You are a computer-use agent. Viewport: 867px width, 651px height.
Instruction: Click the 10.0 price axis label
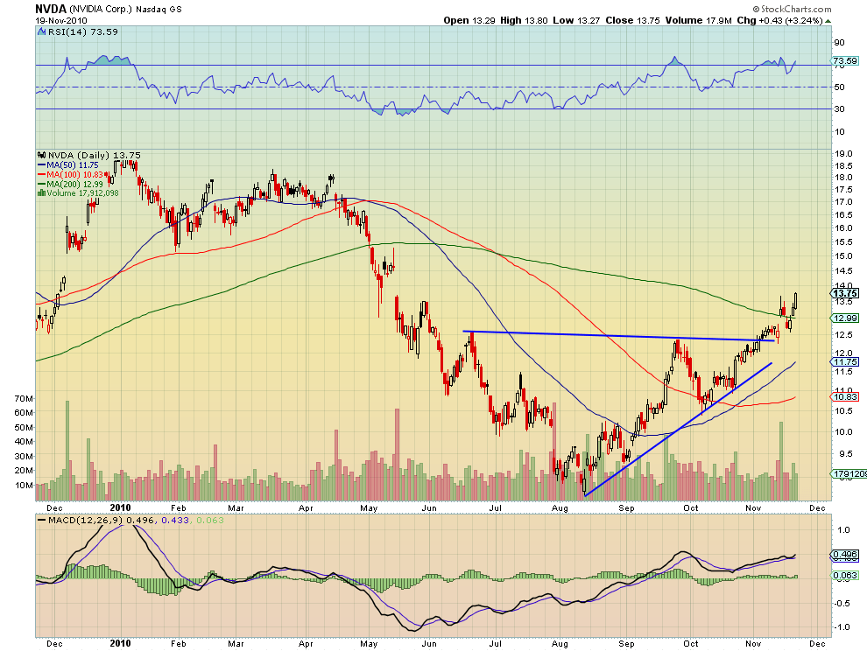tap(843, 431)
